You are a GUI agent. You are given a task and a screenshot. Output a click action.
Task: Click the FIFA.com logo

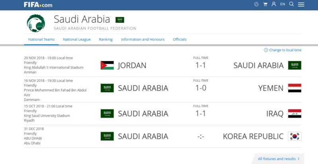pos(38,5)
